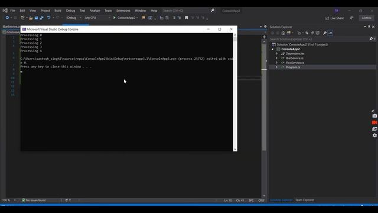The height and width of the screenshot is (213, 378).
Task: Click the camera screenshot icon on right edge
Action: pyautogui.click(x=374, y=116)
